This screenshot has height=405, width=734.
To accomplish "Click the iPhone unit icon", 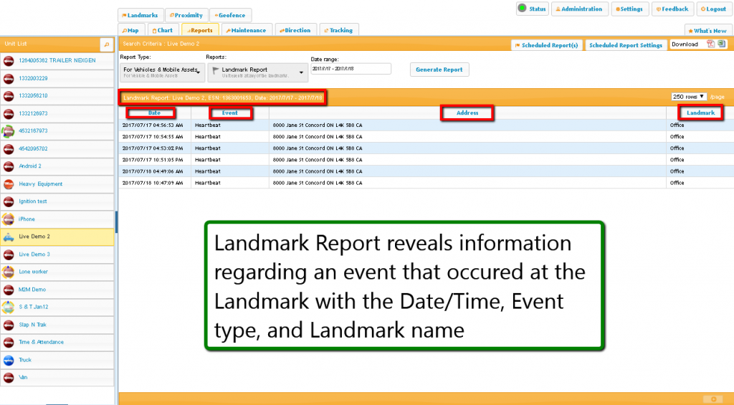I will (x=9, y=219).
